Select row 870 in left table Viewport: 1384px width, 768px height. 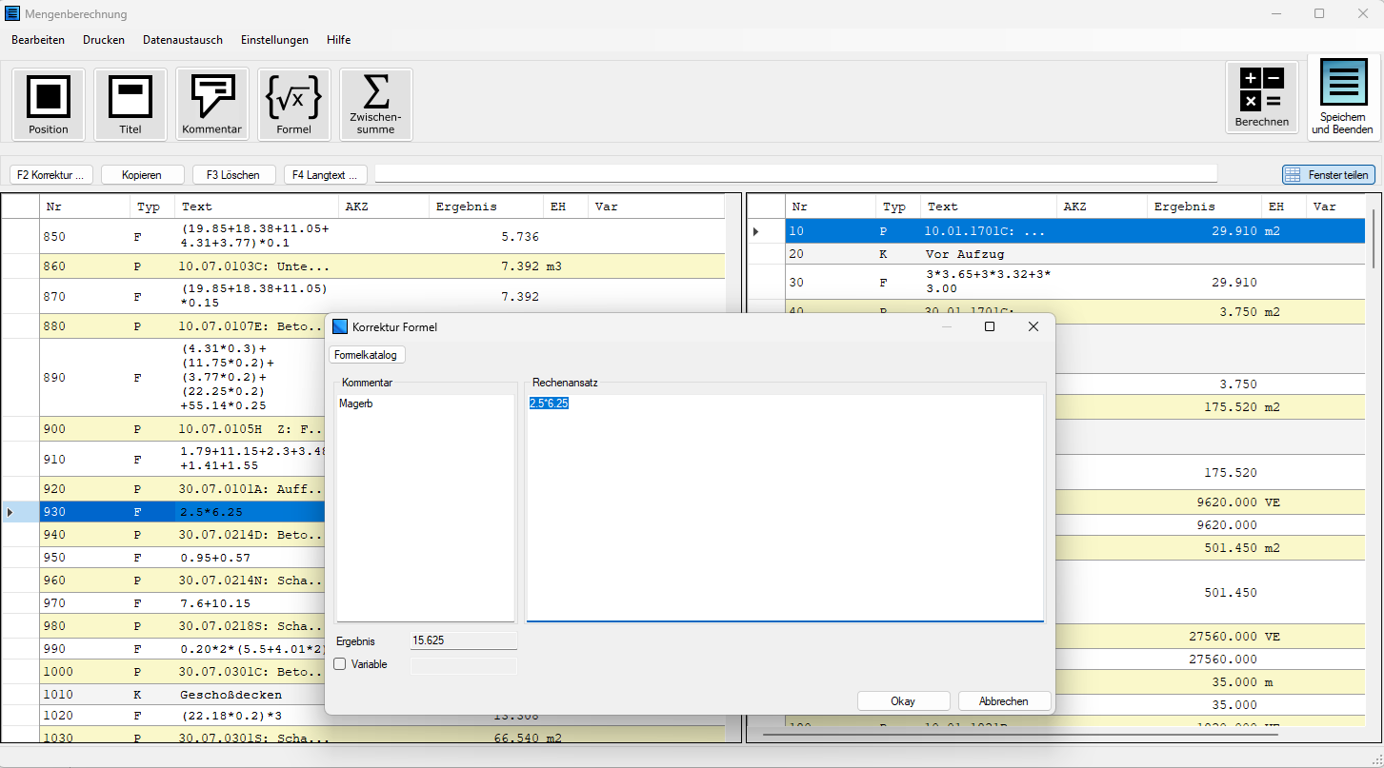363,296
